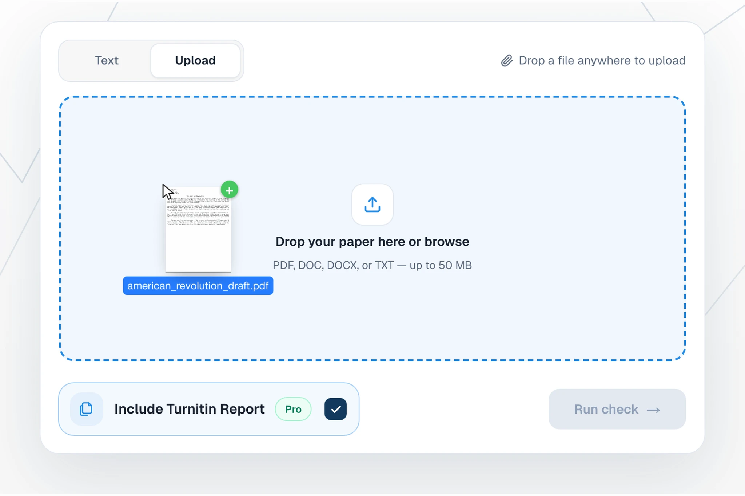Select the Upload tab
This screenshot has height=496, width=745.
195,60
